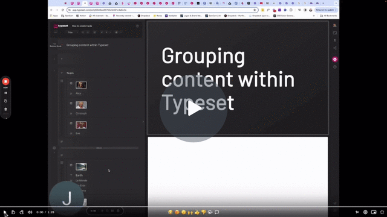The width and height of the screenshot is (387, 217).
Task: Open the 'Dropdeck' bookmark
Action: pyautogui.click(x=144, y=16)
